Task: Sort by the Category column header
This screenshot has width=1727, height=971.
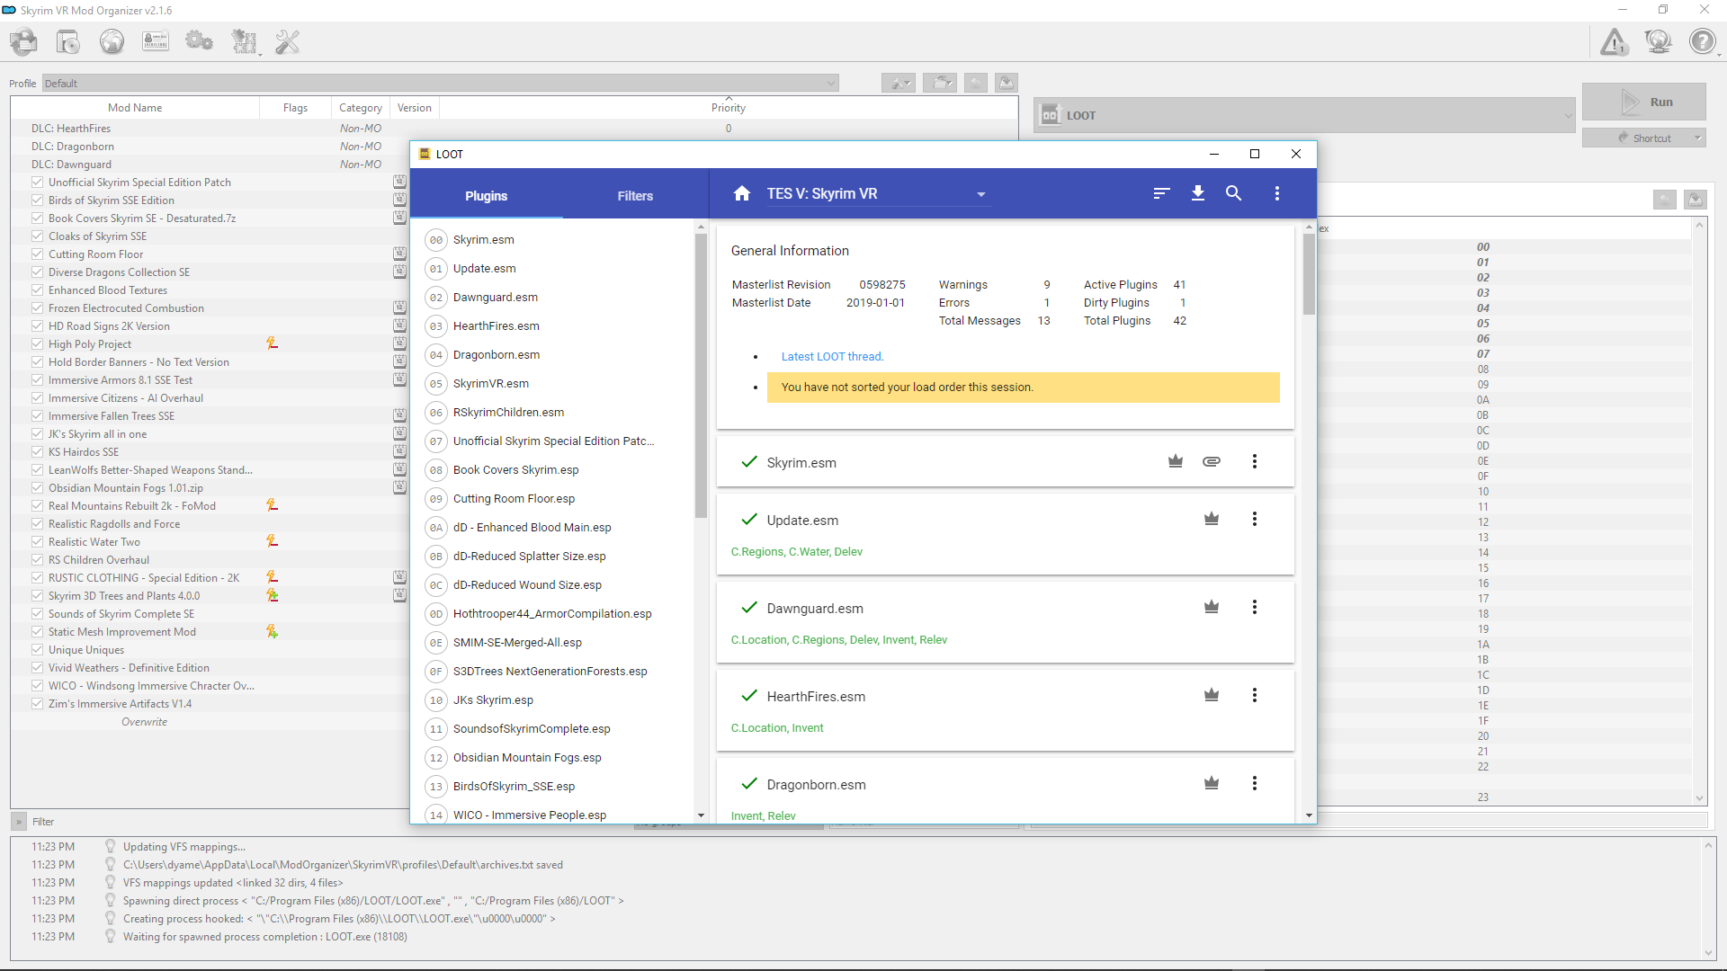Action: (360, 107)
